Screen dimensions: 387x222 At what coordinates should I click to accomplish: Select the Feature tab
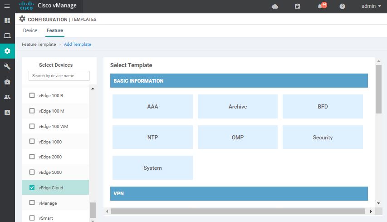click(54, 31)
